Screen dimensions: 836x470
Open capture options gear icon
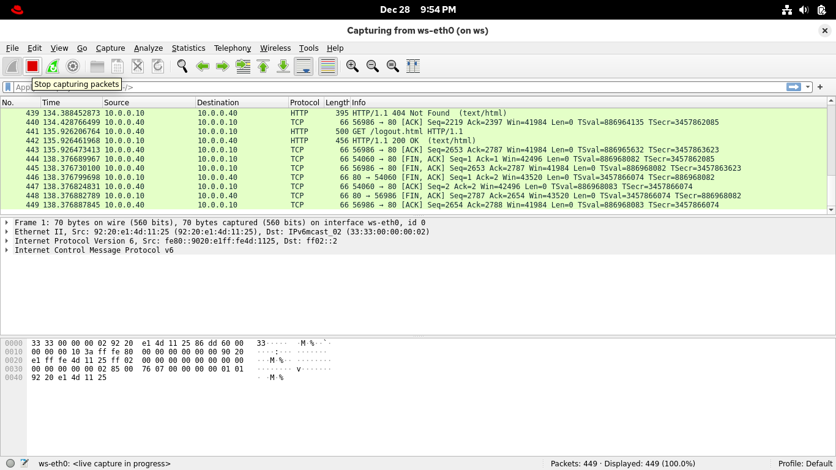tap(73, 66)
